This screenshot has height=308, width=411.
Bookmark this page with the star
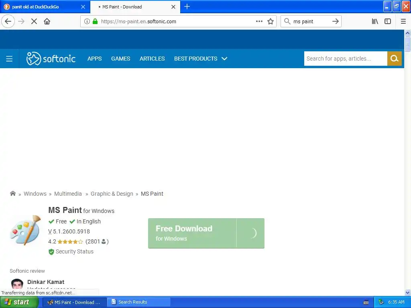(271, 21)
